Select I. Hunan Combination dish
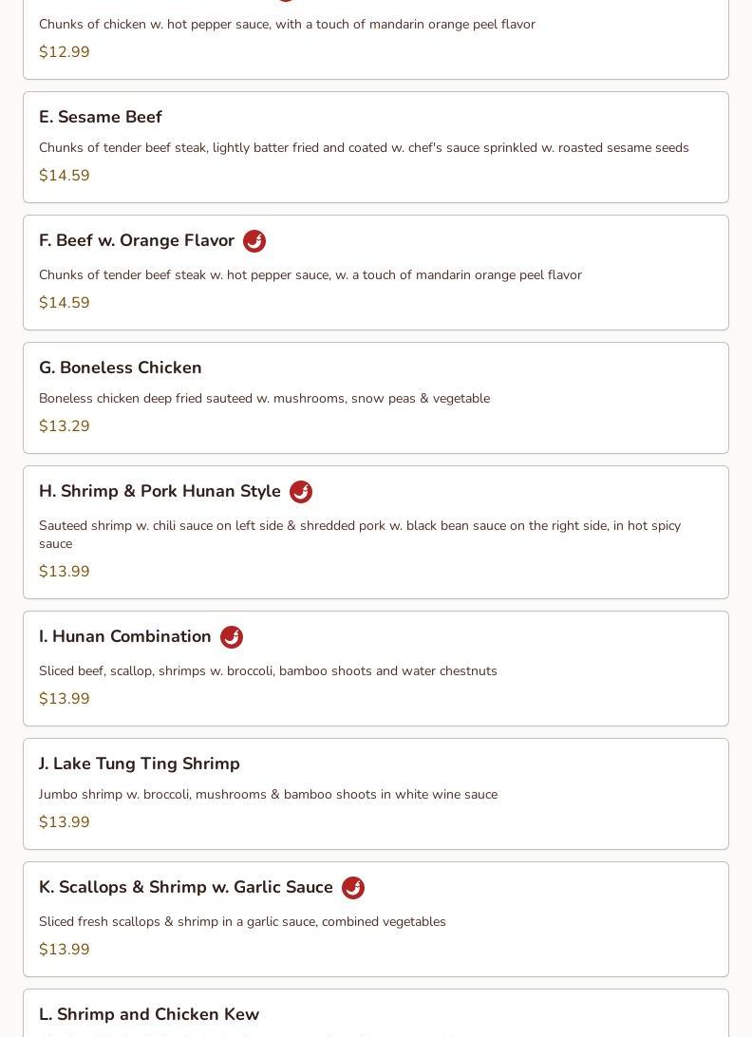This screenshot has width=752, height=1037. pyautogui.click(x=376, y=668)
